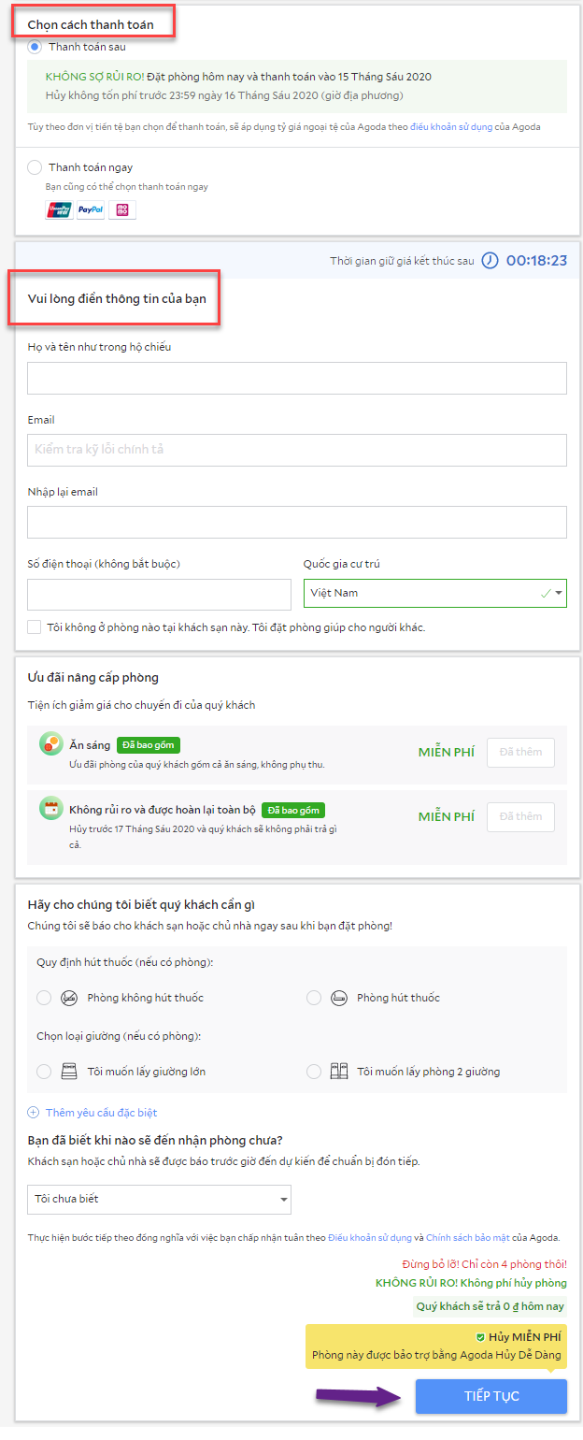Click the UnionPay payment icon
The image size is (583, 1440).
tap(59, 210)
